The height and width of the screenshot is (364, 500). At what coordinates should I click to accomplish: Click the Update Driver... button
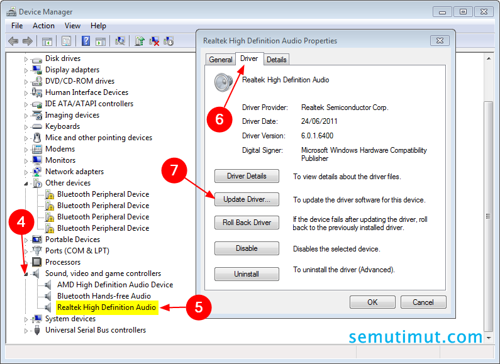(247, 199)
